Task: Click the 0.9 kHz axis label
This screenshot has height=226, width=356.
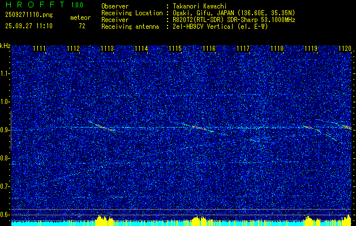Action: [x=5, y=130]
